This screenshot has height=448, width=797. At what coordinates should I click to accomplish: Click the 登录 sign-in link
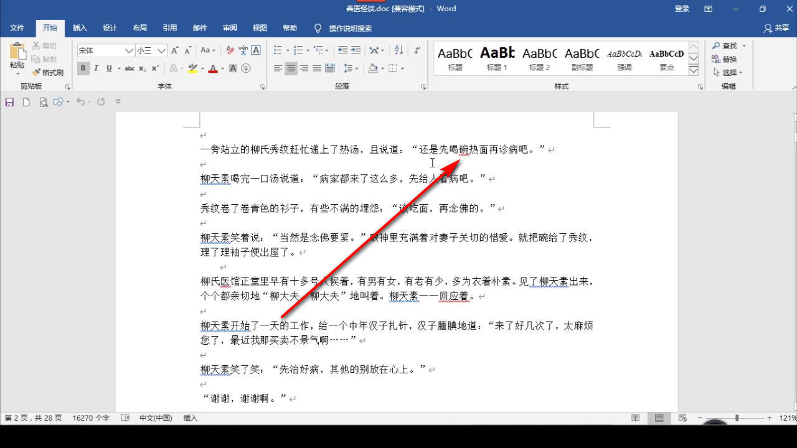point(682,9)
